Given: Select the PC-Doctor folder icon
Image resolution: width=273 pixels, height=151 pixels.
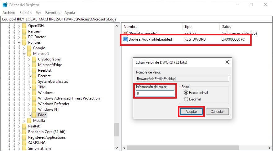Looking at the screenshot, I should pos(24,37).
